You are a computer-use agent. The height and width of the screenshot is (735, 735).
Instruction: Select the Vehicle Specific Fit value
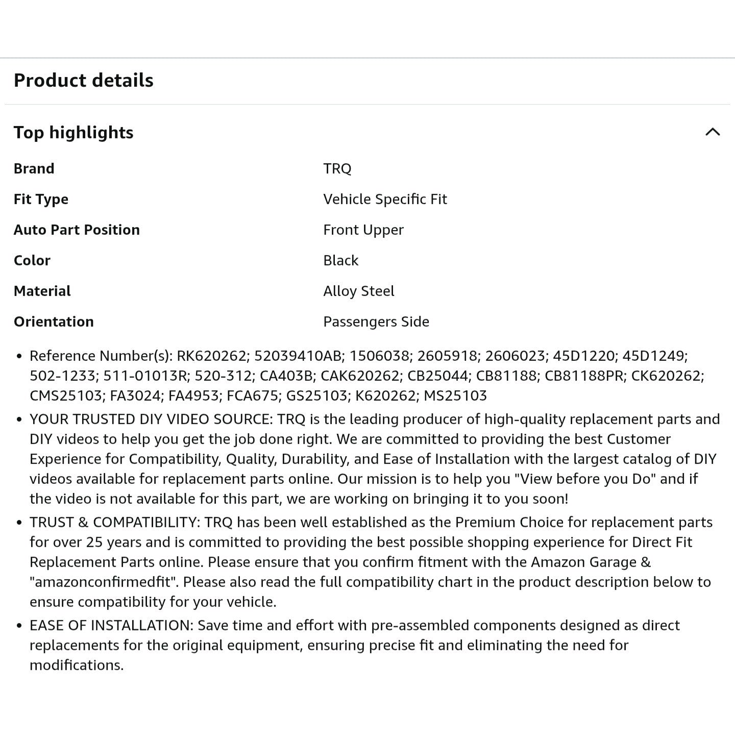pos(385,199)
